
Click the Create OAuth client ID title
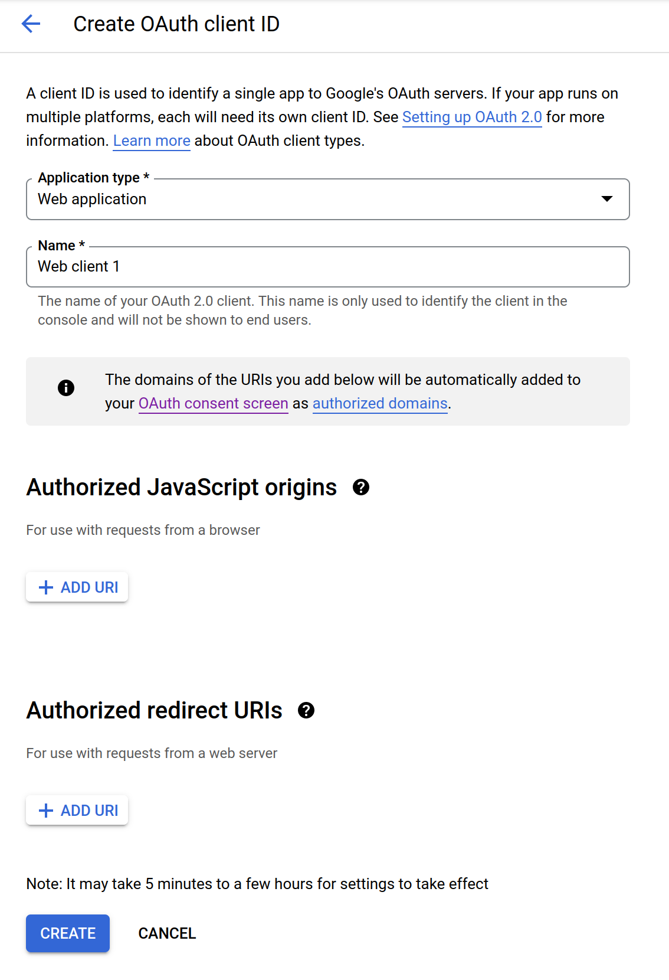(176, 24)
